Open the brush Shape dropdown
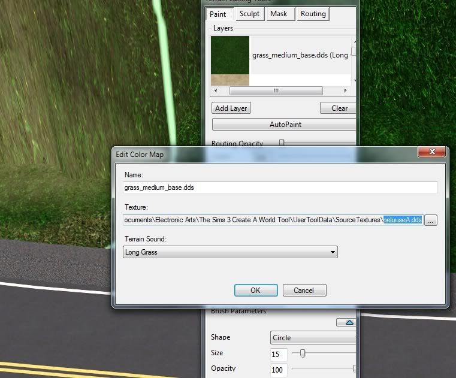 click(x=312, y=337)
